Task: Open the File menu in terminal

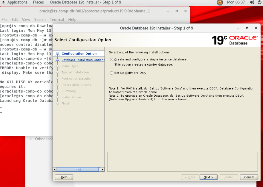Action: 4,20
